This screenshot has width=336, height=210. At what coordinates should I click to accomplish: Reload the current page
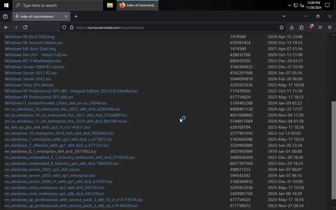point(25,27)
